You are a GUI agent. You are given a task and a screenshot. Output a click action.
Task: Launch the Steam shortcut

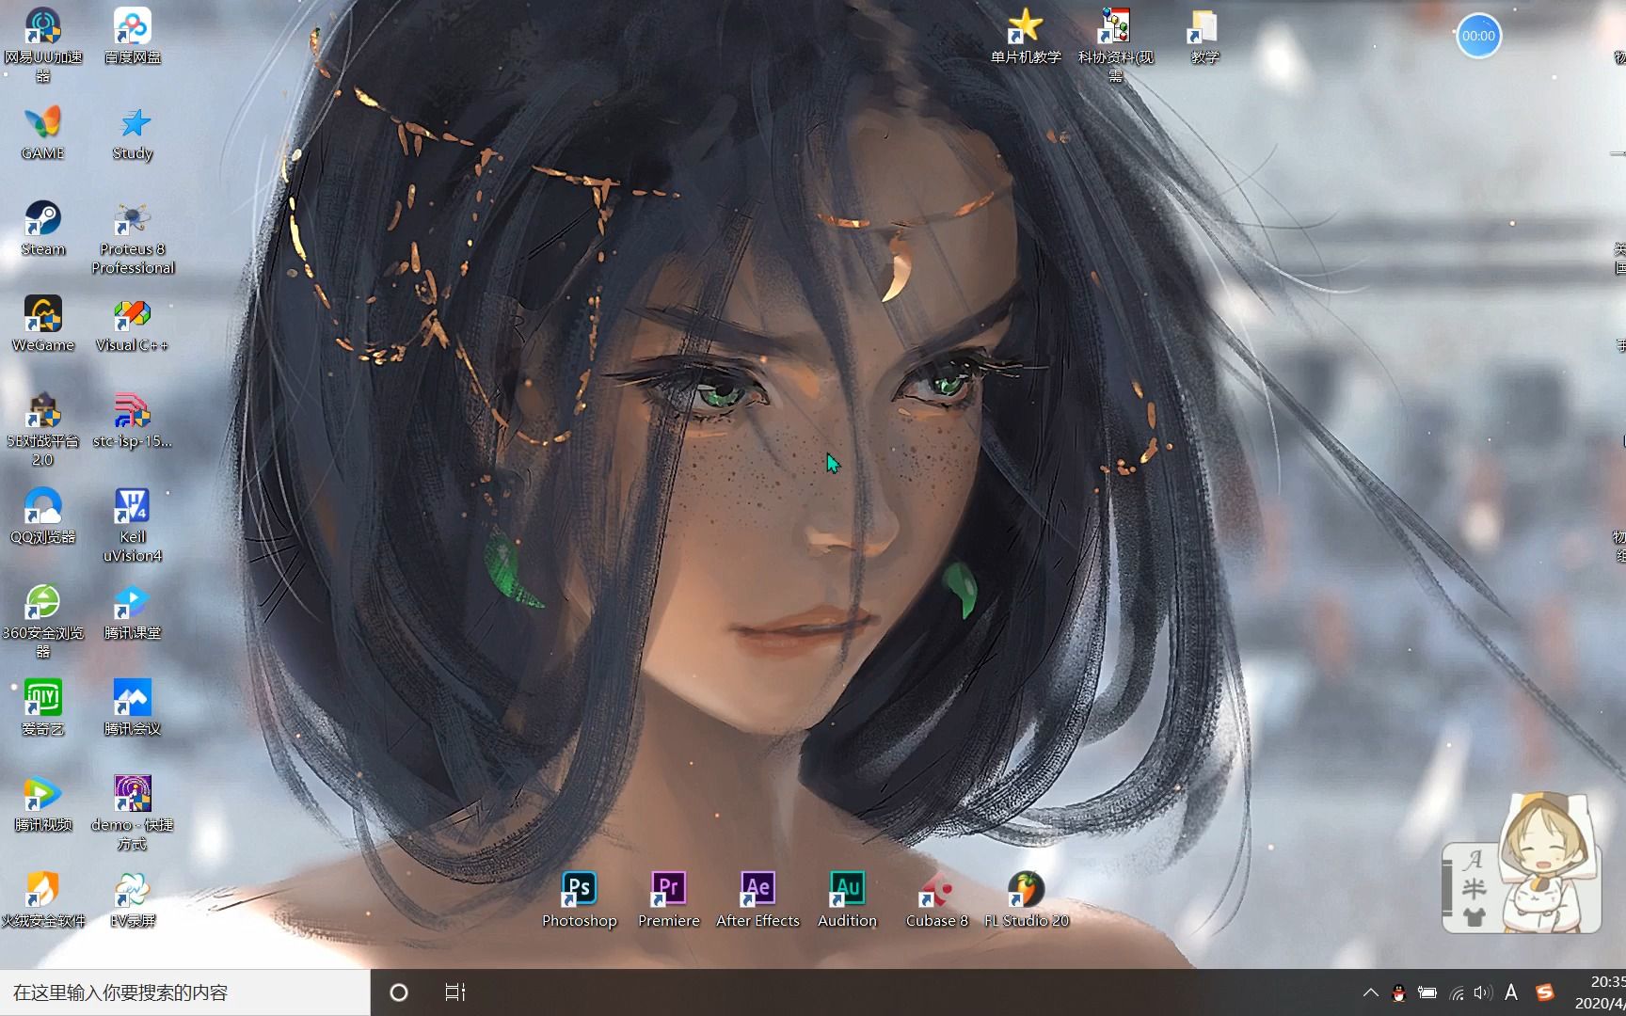pyautogui.click(x=43, y=229)
